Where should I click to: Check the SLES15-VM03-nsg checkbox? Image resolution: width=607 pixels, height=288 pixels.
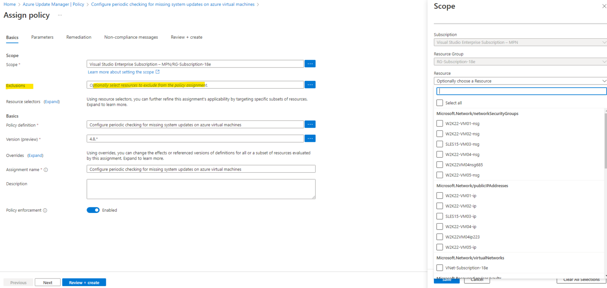439,144
